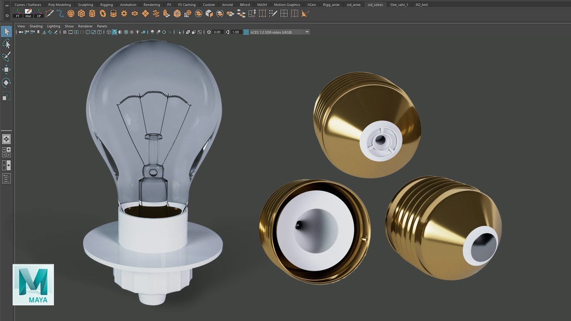Screen dimensions: 571x321
Task: Click the gear polygon shelf icon
Action: 124,13
